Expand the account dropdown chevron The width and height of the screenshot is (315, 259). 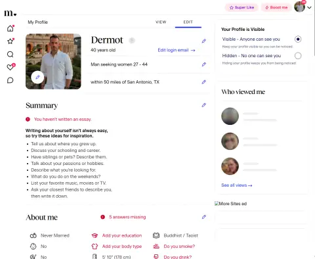pos(309,7)
